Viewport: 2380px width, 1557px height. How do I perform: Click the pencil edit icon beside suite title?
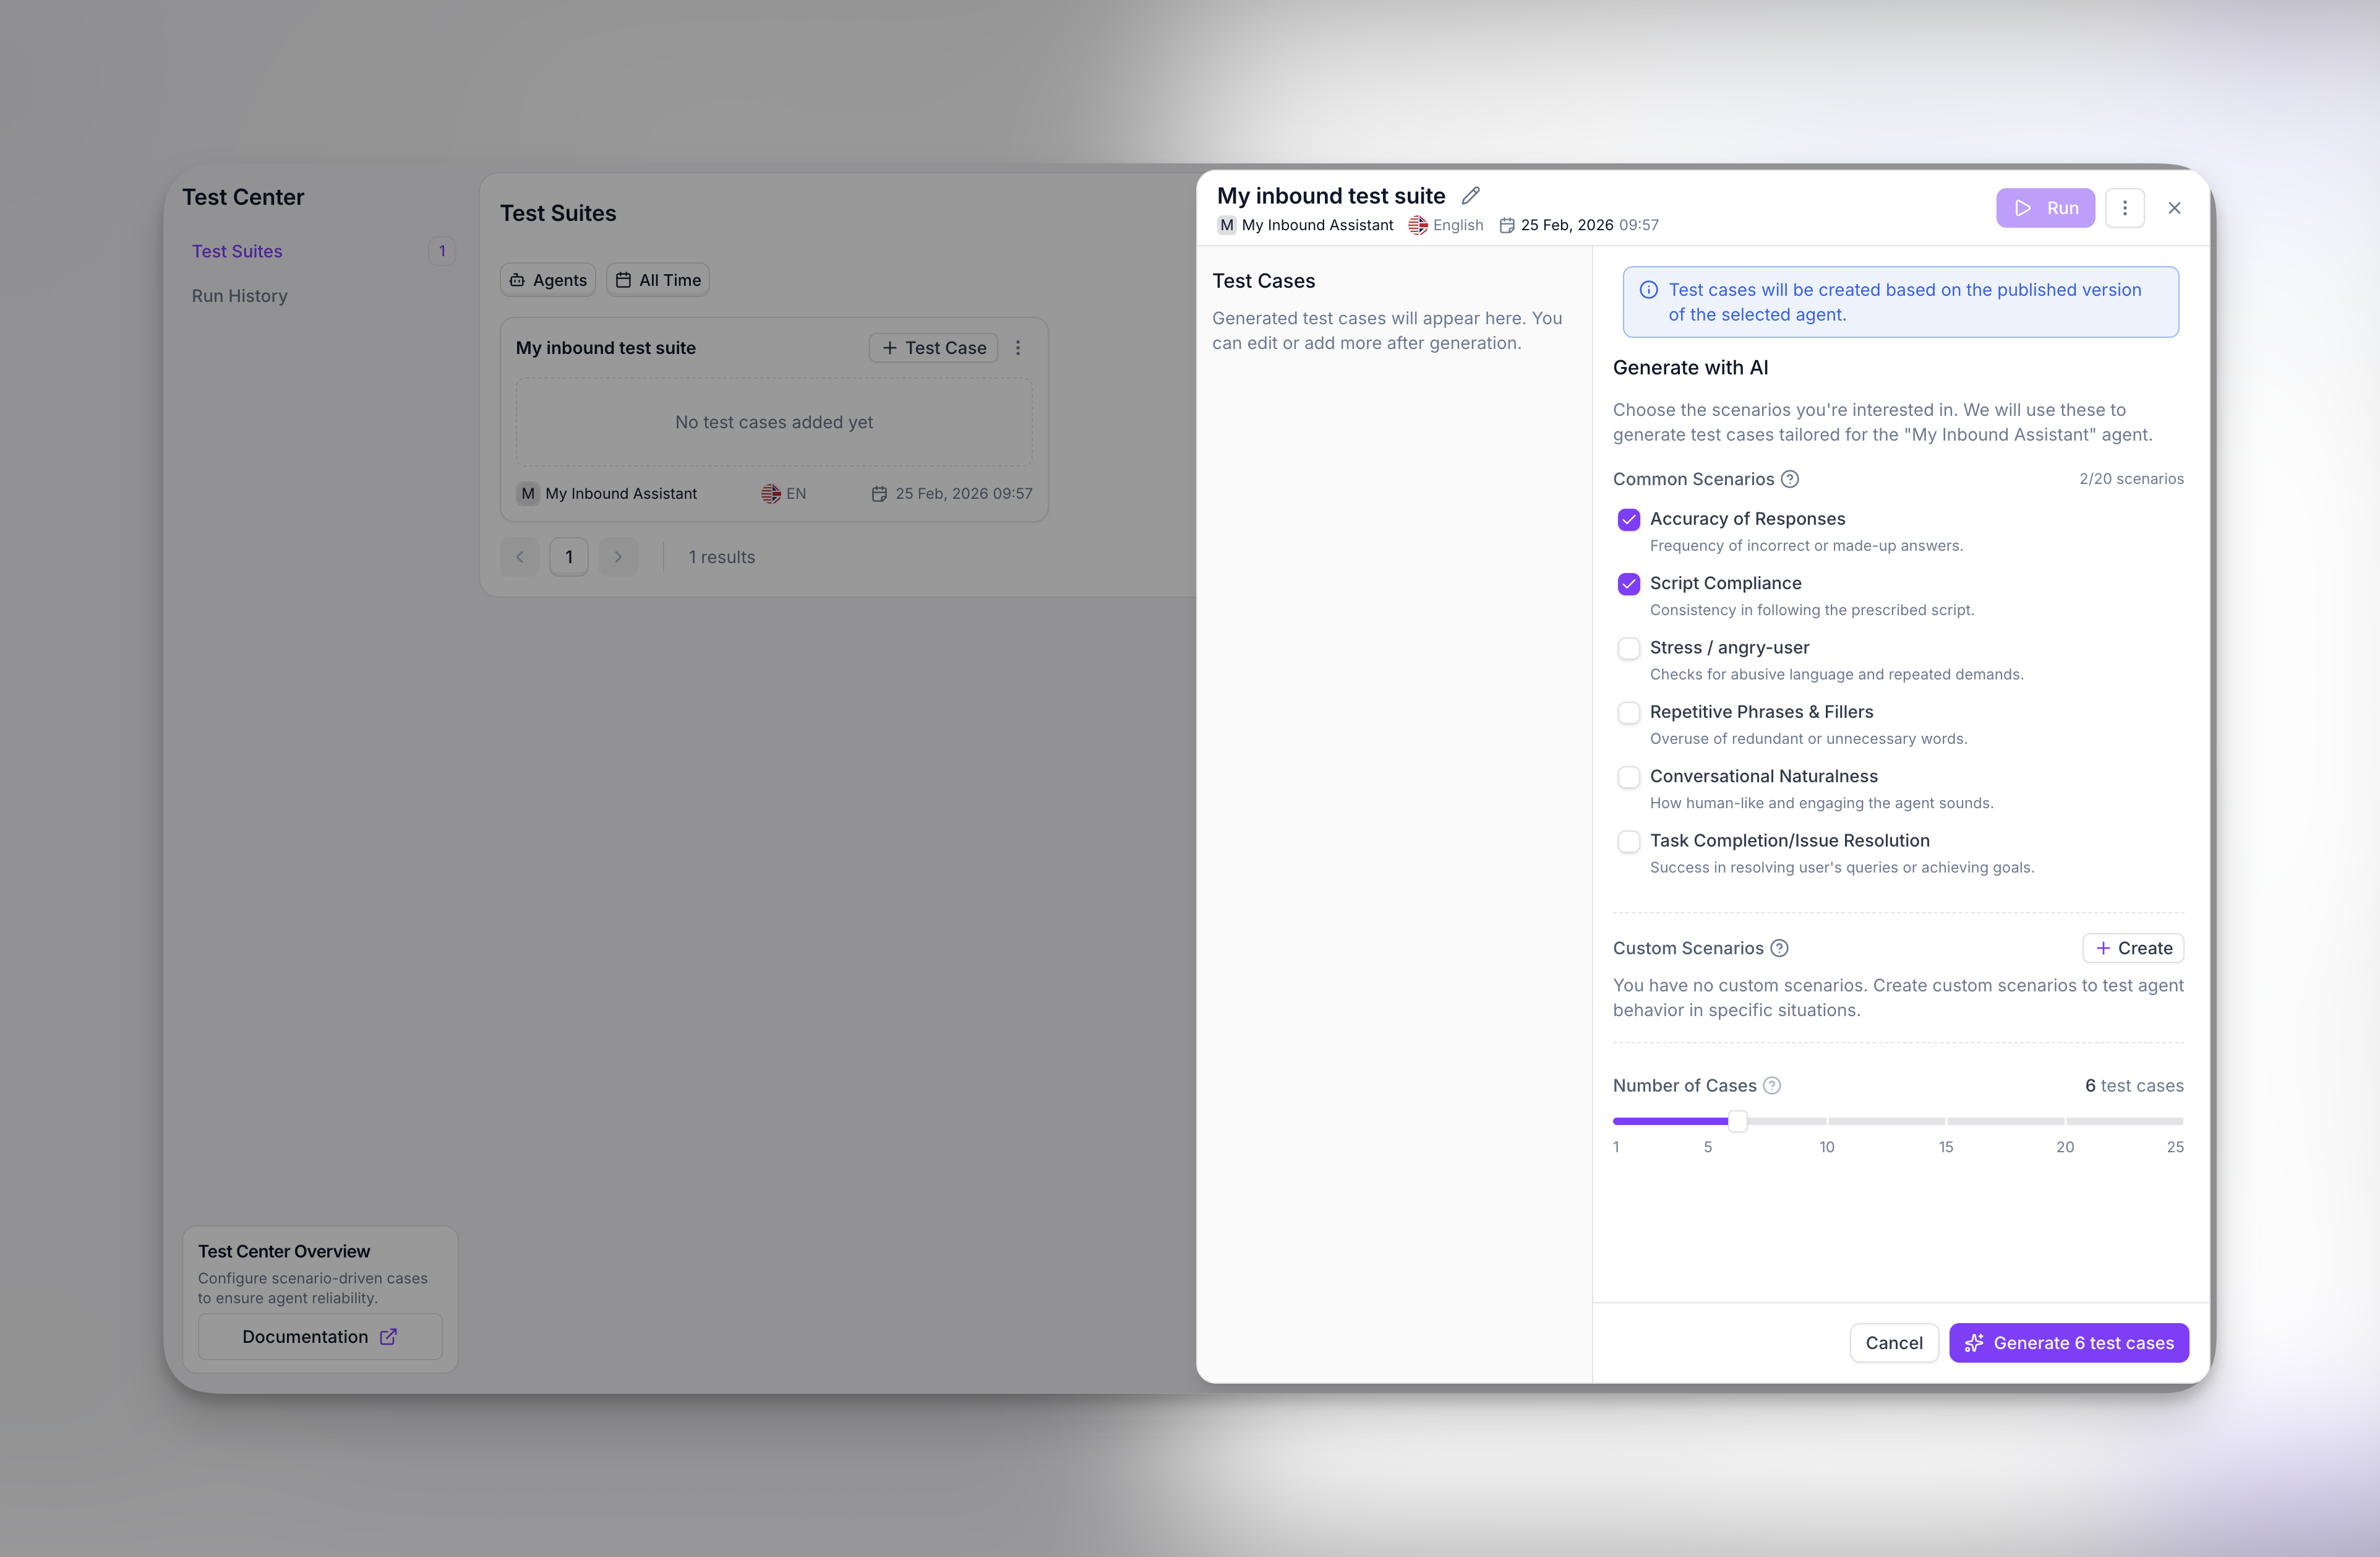pos(1470,195)
